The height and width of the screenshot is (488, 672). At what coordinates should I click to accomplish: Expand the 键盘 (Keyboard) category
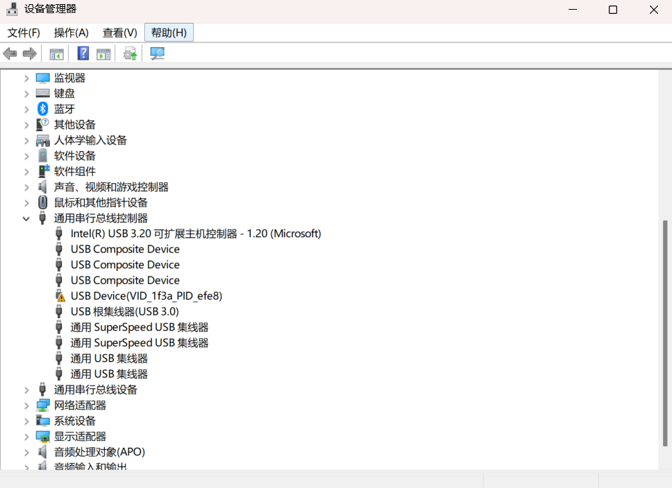click(26, 94)
